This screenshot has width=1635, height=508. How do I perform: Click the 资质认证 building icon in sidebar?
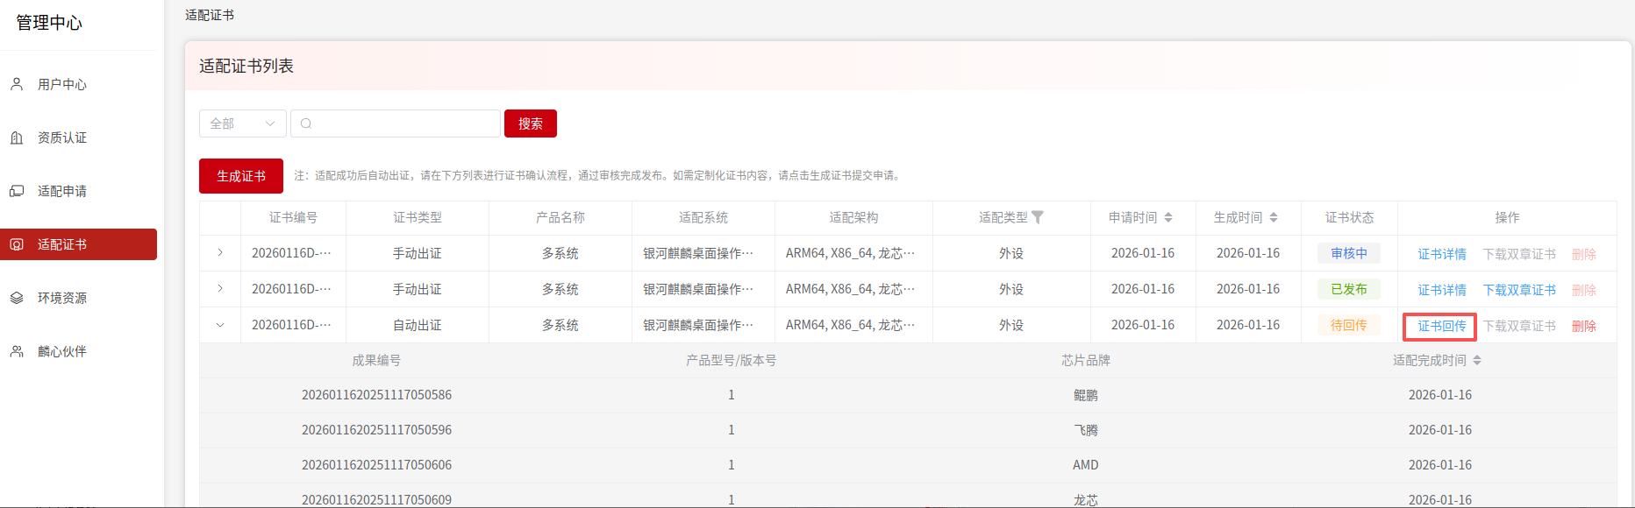[17, 138]
